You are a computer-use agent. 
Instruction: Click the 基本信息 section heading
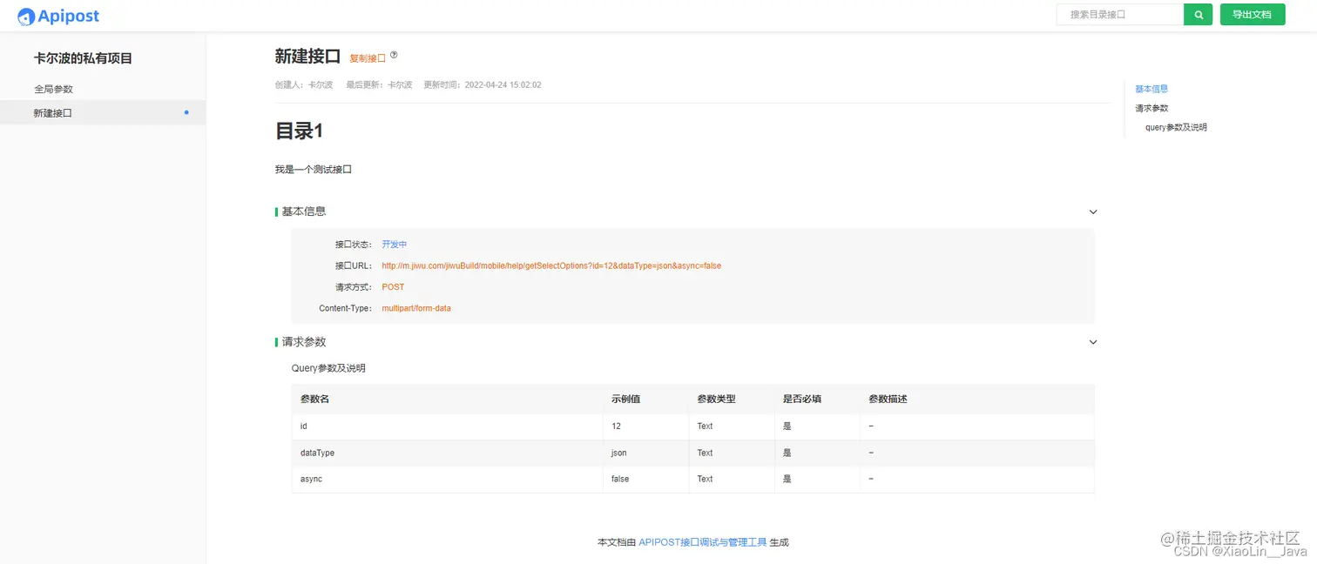304,211
